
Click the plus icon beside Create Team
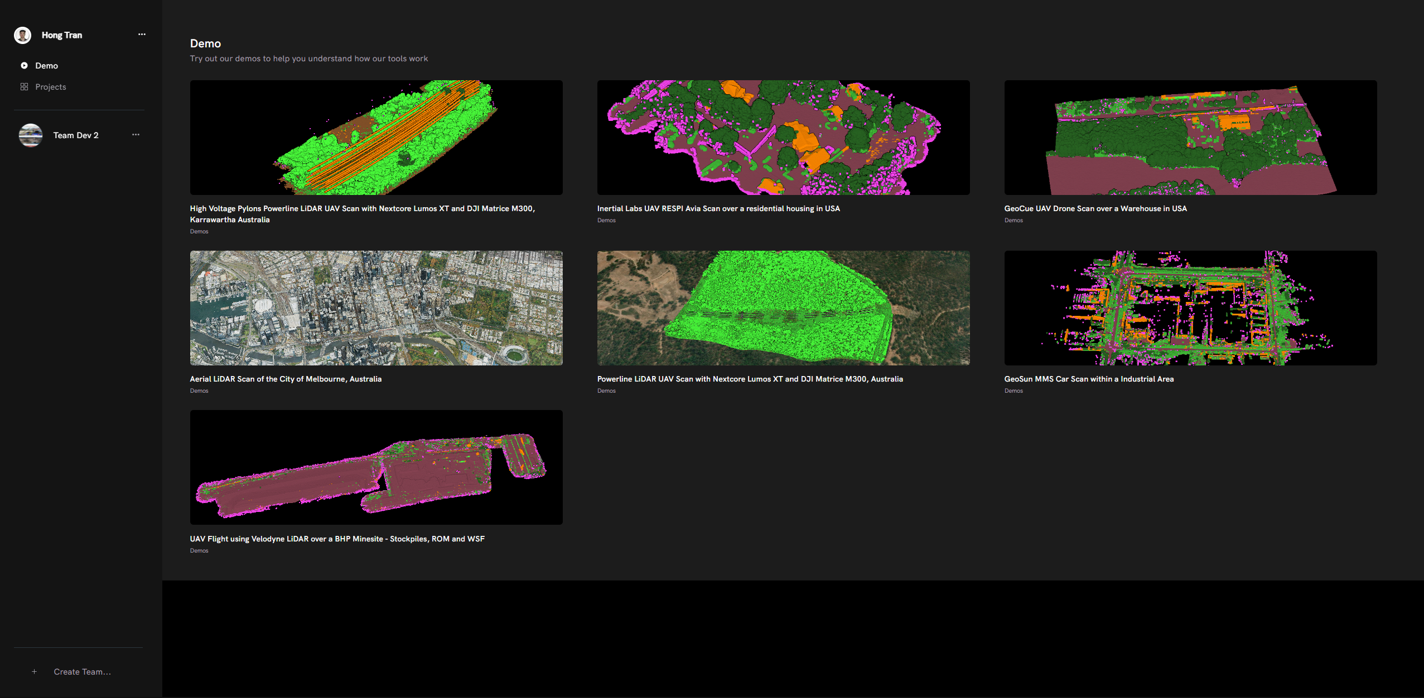[x=35, y=672]
